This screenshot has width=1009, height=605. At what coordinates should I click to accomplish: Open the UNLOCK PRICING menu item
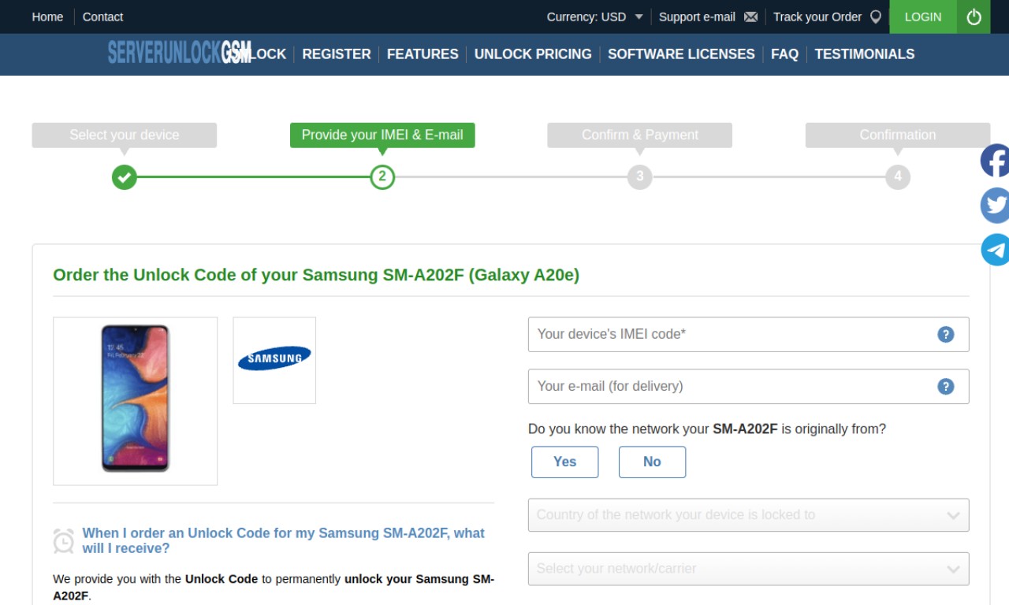click(x=533, y=54)
